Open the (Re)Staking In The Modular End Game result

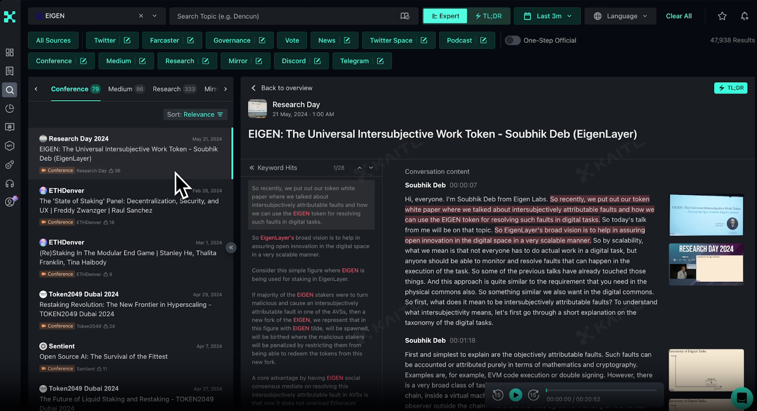(x=130, y=258)
